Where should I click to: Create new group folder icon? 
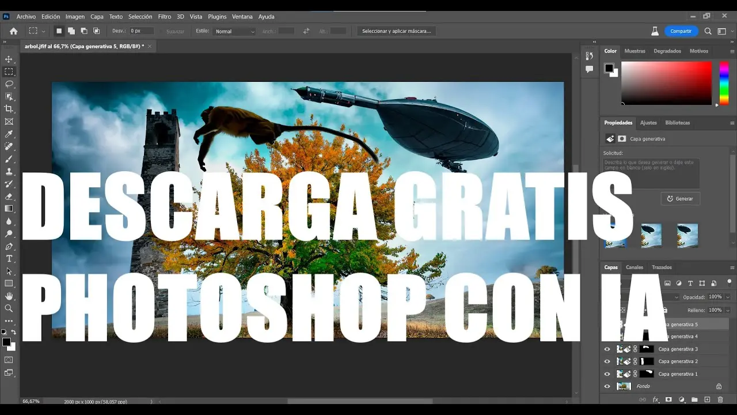coord(694,399)
